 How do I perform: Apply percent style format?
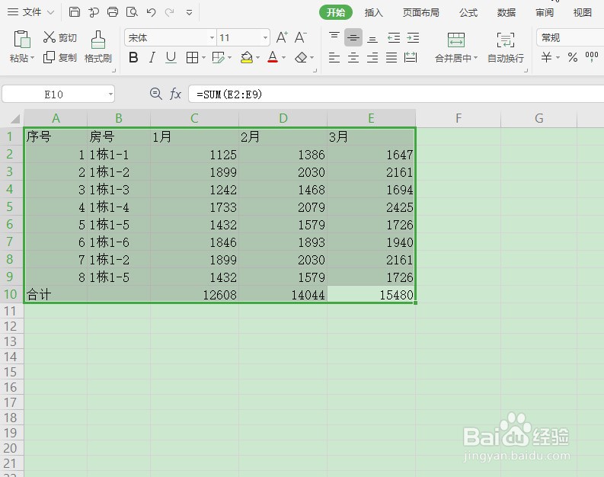coord(573,57)
